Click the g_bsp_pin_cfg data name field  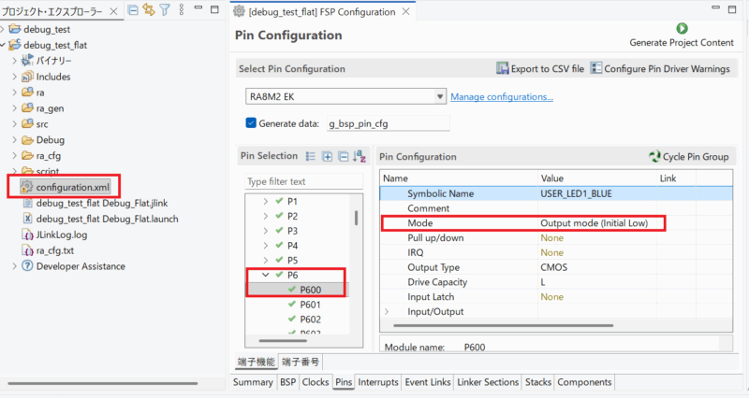[388, 123]
